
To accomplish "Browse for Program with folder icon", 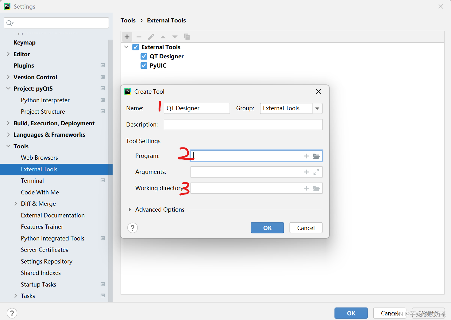I will tap(316, 156).
